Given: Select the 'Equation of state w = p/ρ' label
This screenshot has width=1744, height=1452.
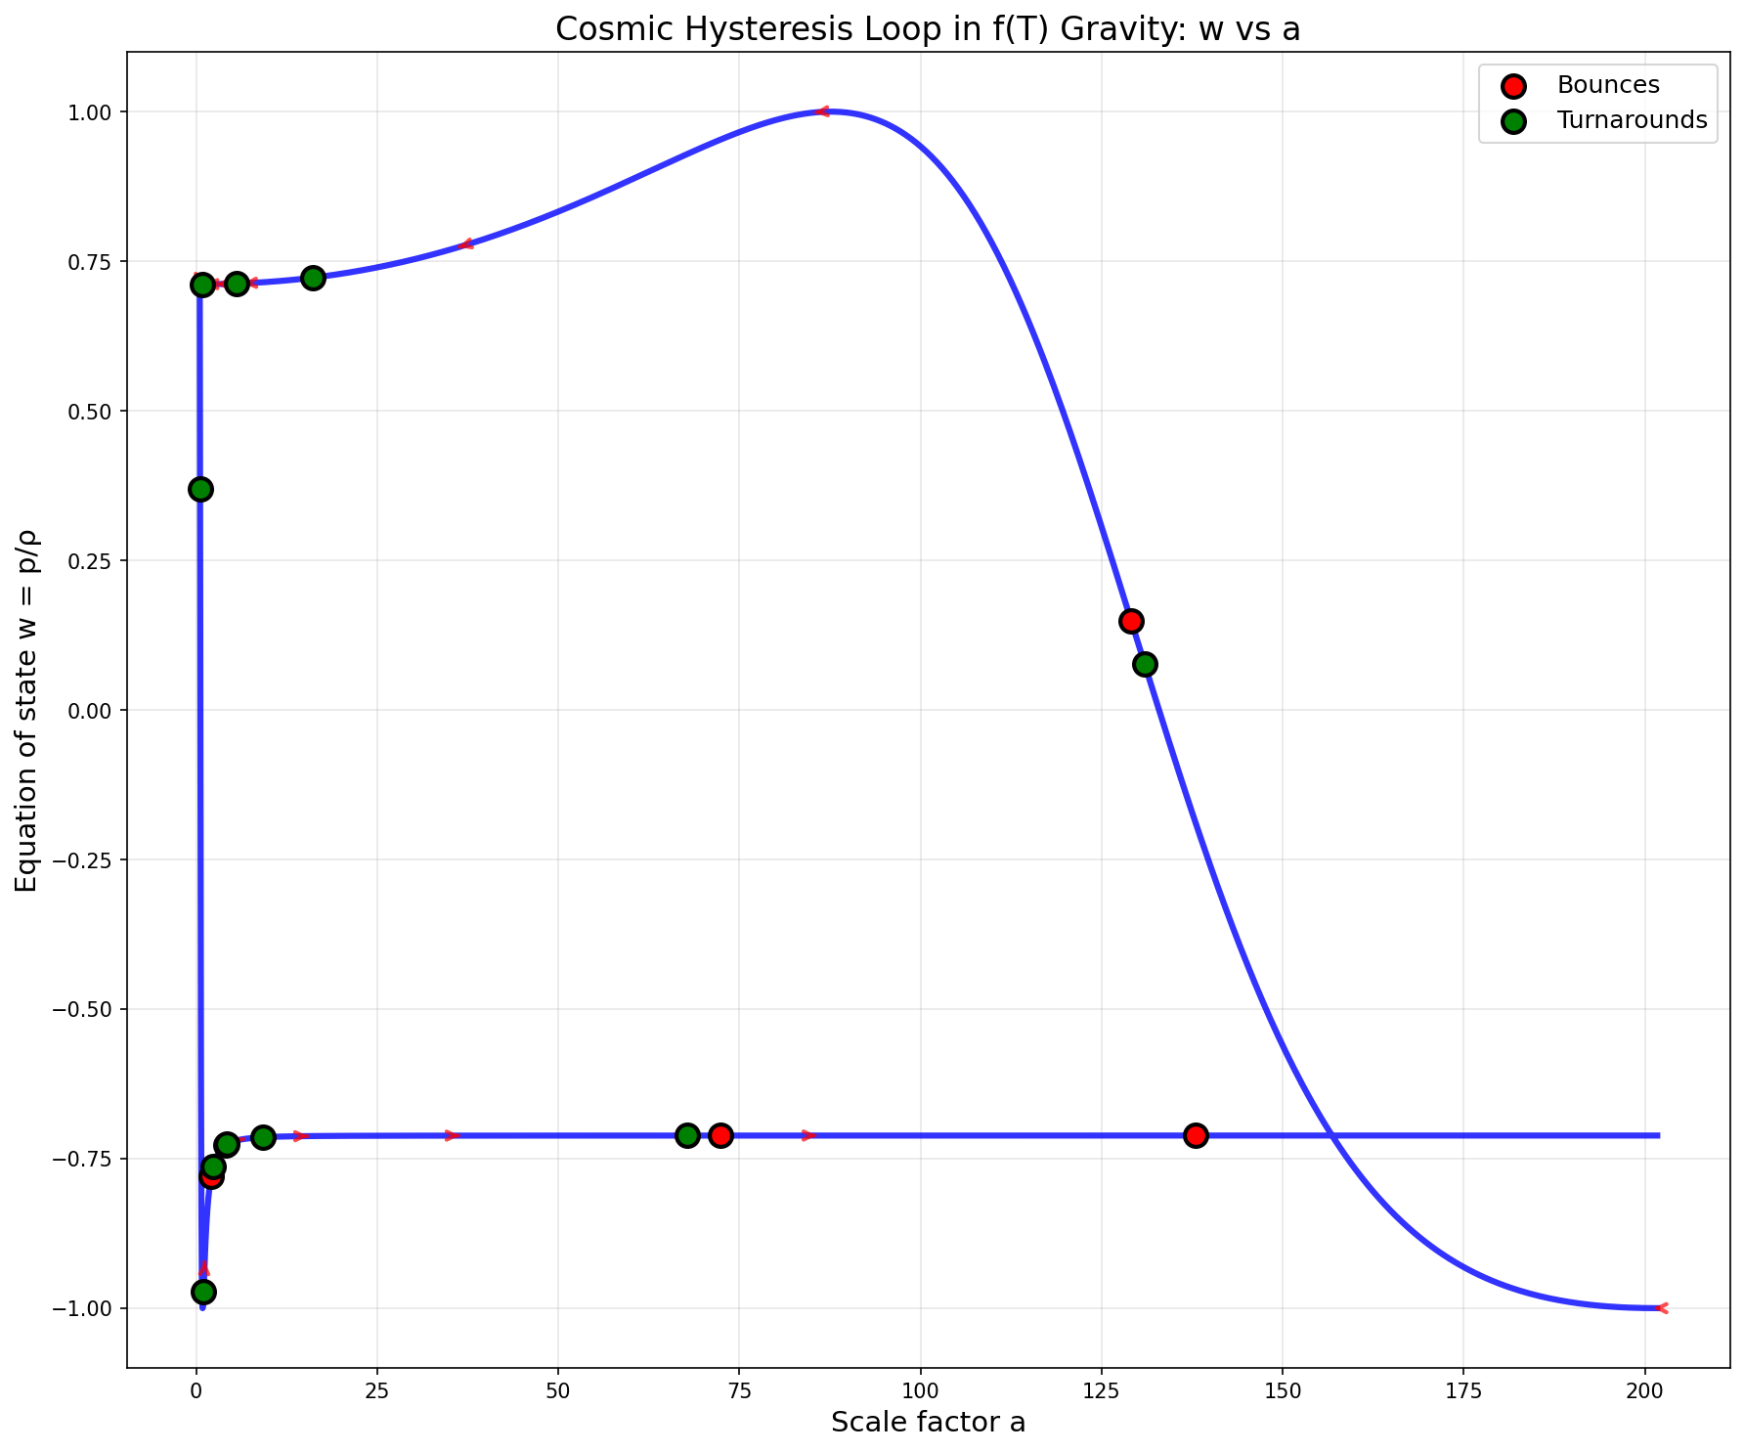Looking at the screenshot, I should (28, 710).
